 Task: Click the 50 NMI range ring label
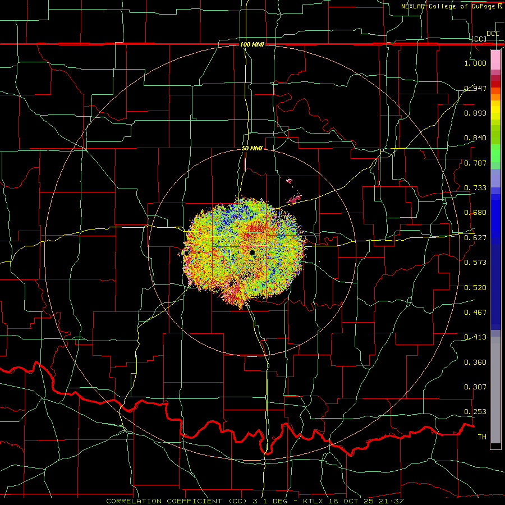252,148
